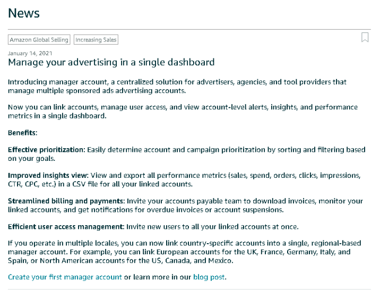
Task: Click the divider line below the News heading
Action: coord(189,29)
